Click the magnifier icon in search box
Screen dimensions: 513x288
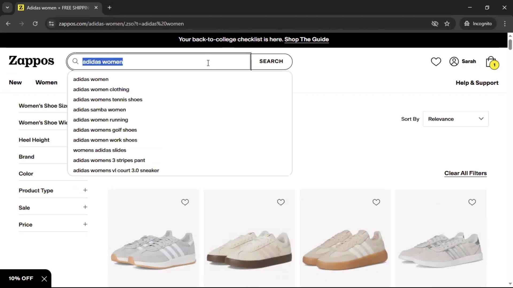tap(75, 62)
